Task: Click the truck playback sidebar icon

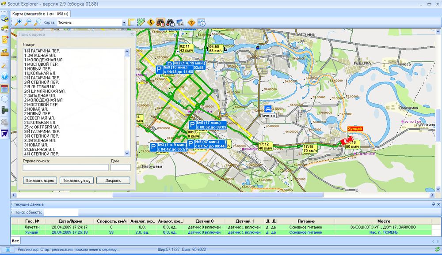Action: coord(5,29)
